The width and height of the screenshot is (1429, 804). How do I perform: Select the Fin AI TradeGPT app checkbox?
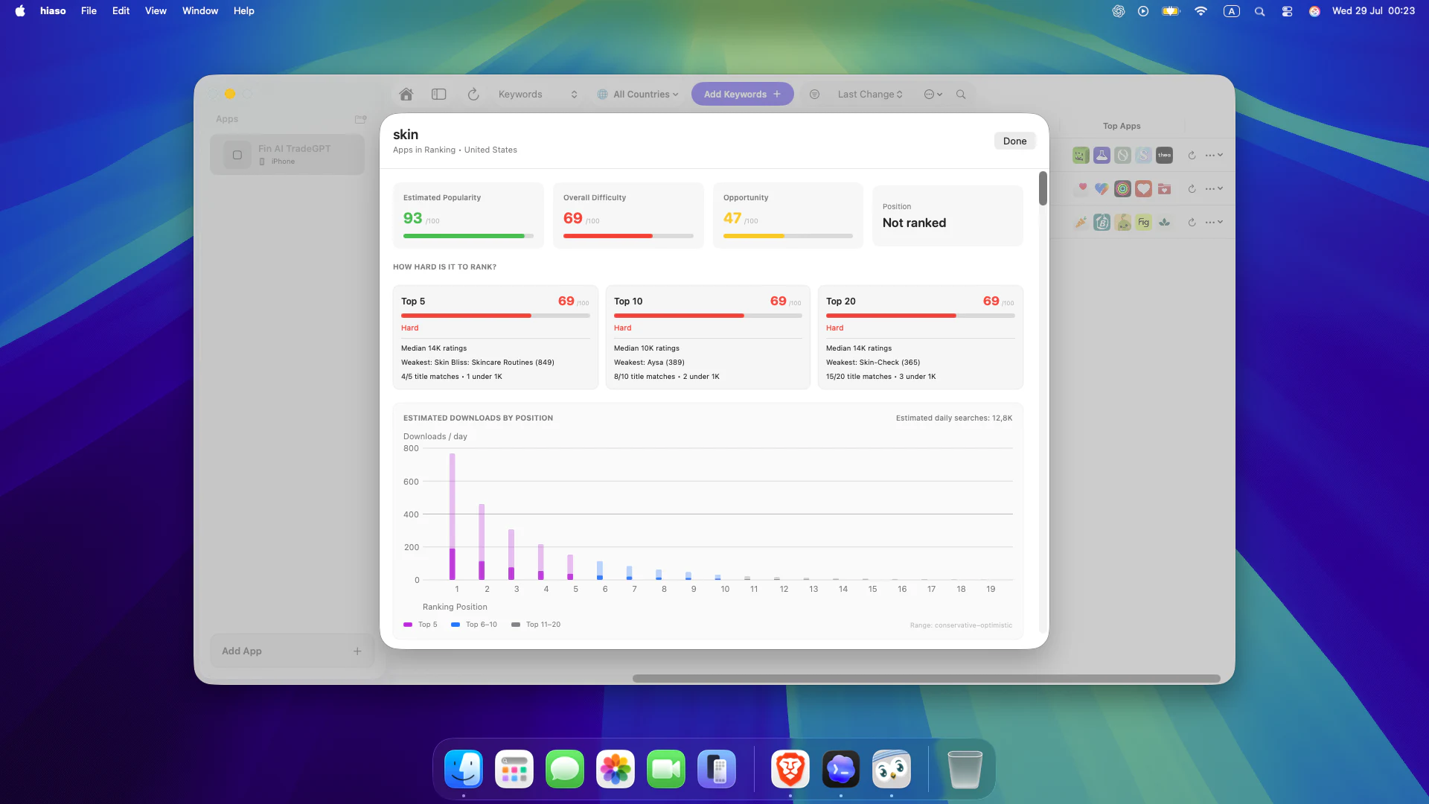click(237, 155)
